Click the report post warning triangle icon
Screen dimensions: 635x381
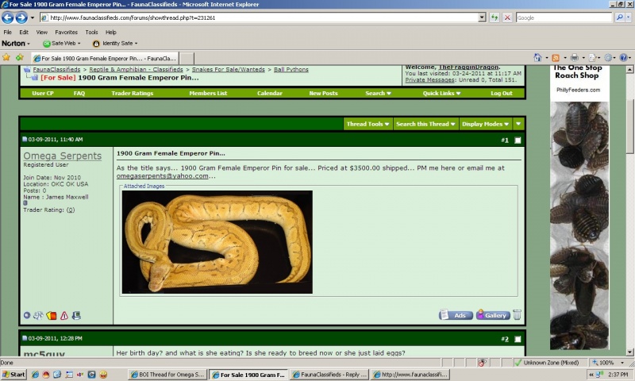[x=64, y=315]
